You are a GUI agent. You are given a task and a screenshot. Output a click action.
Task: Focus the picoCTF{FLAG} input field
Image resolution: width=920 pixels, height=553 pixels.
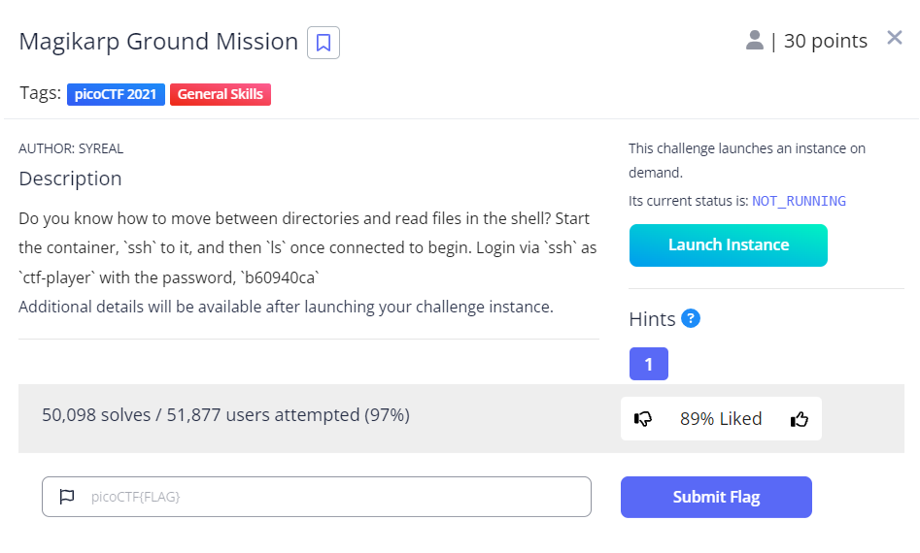[x=330, y=497]
